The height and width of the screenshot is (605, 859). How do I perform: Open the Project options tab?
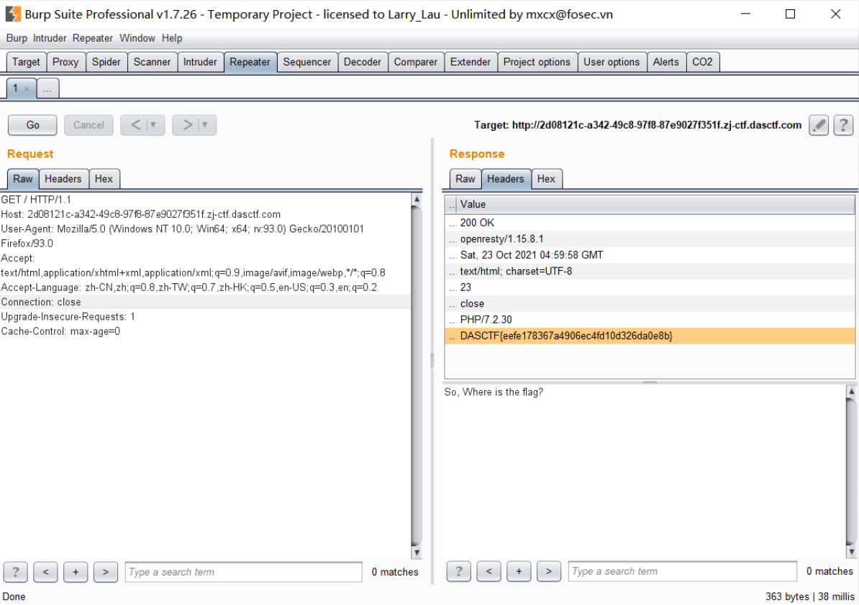click(537, 63)
